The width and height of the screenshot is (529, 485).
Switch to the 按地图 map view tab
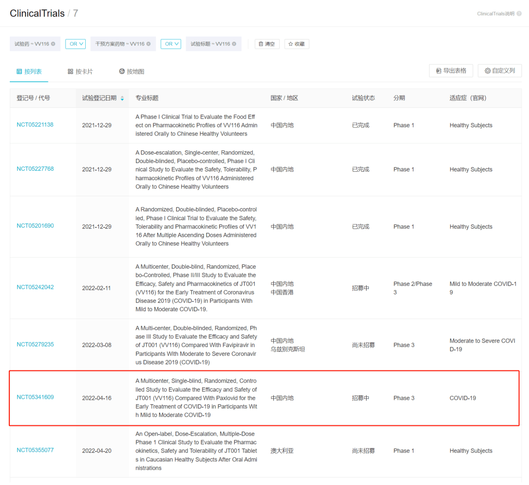(x=132, y=71)
